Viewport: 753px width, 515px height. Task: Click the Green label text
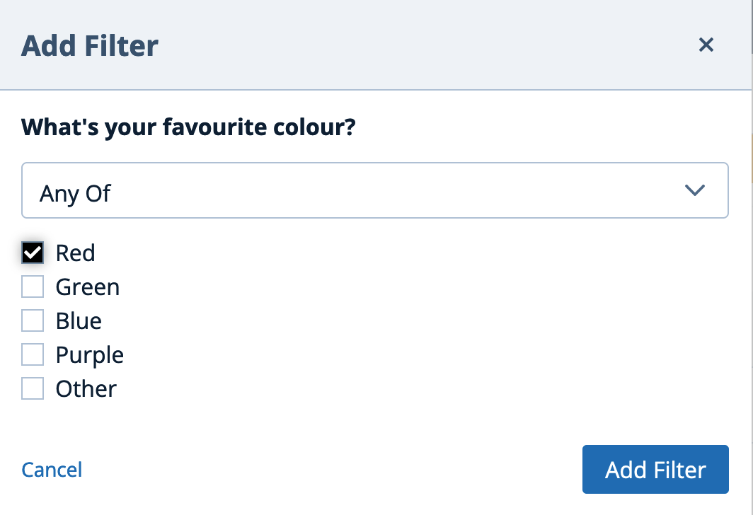tap(87, 287)
